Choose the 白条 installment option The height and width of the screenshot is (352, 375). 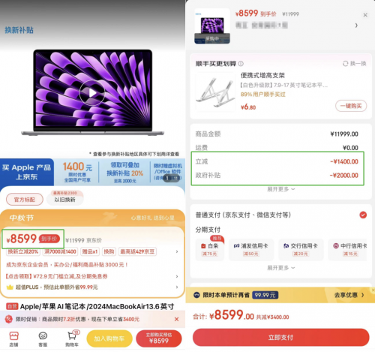tap(209, 249)
